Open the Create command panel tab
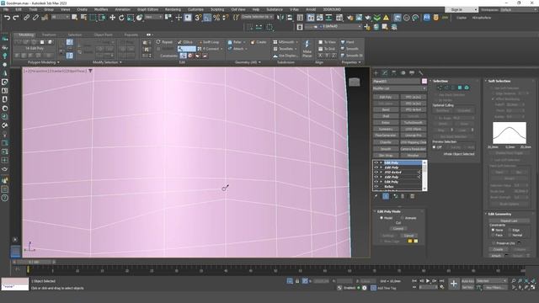 click(376, 73)
